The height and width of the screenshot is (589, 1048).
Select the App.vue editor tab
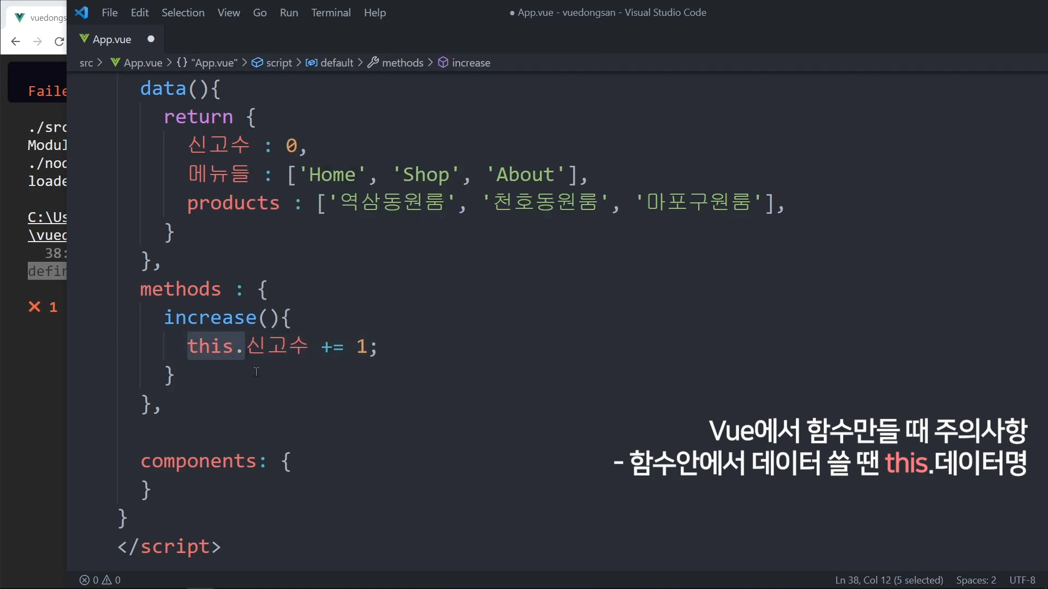pyautogui.click(x=111, y=39)
